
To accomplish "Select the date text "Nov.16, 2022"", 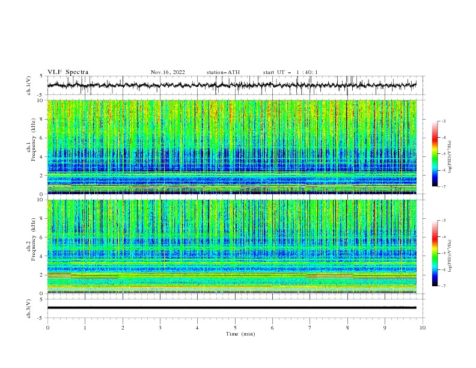I will (168, 72).
